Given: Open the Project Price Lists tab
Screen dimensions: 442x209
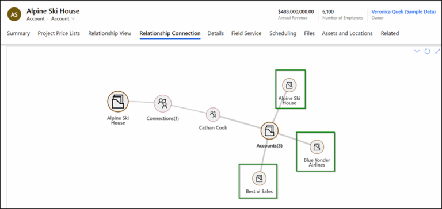Looking at the screenshot, I should click(x=59, y=33).
